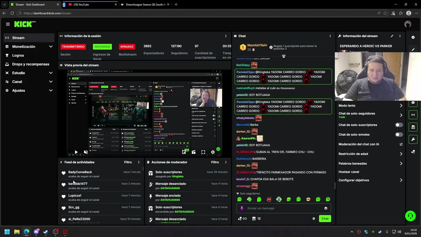This screenshot has height=237, width=421.
Task: Open the Chat panel three-dot menu
Action: 330,36
